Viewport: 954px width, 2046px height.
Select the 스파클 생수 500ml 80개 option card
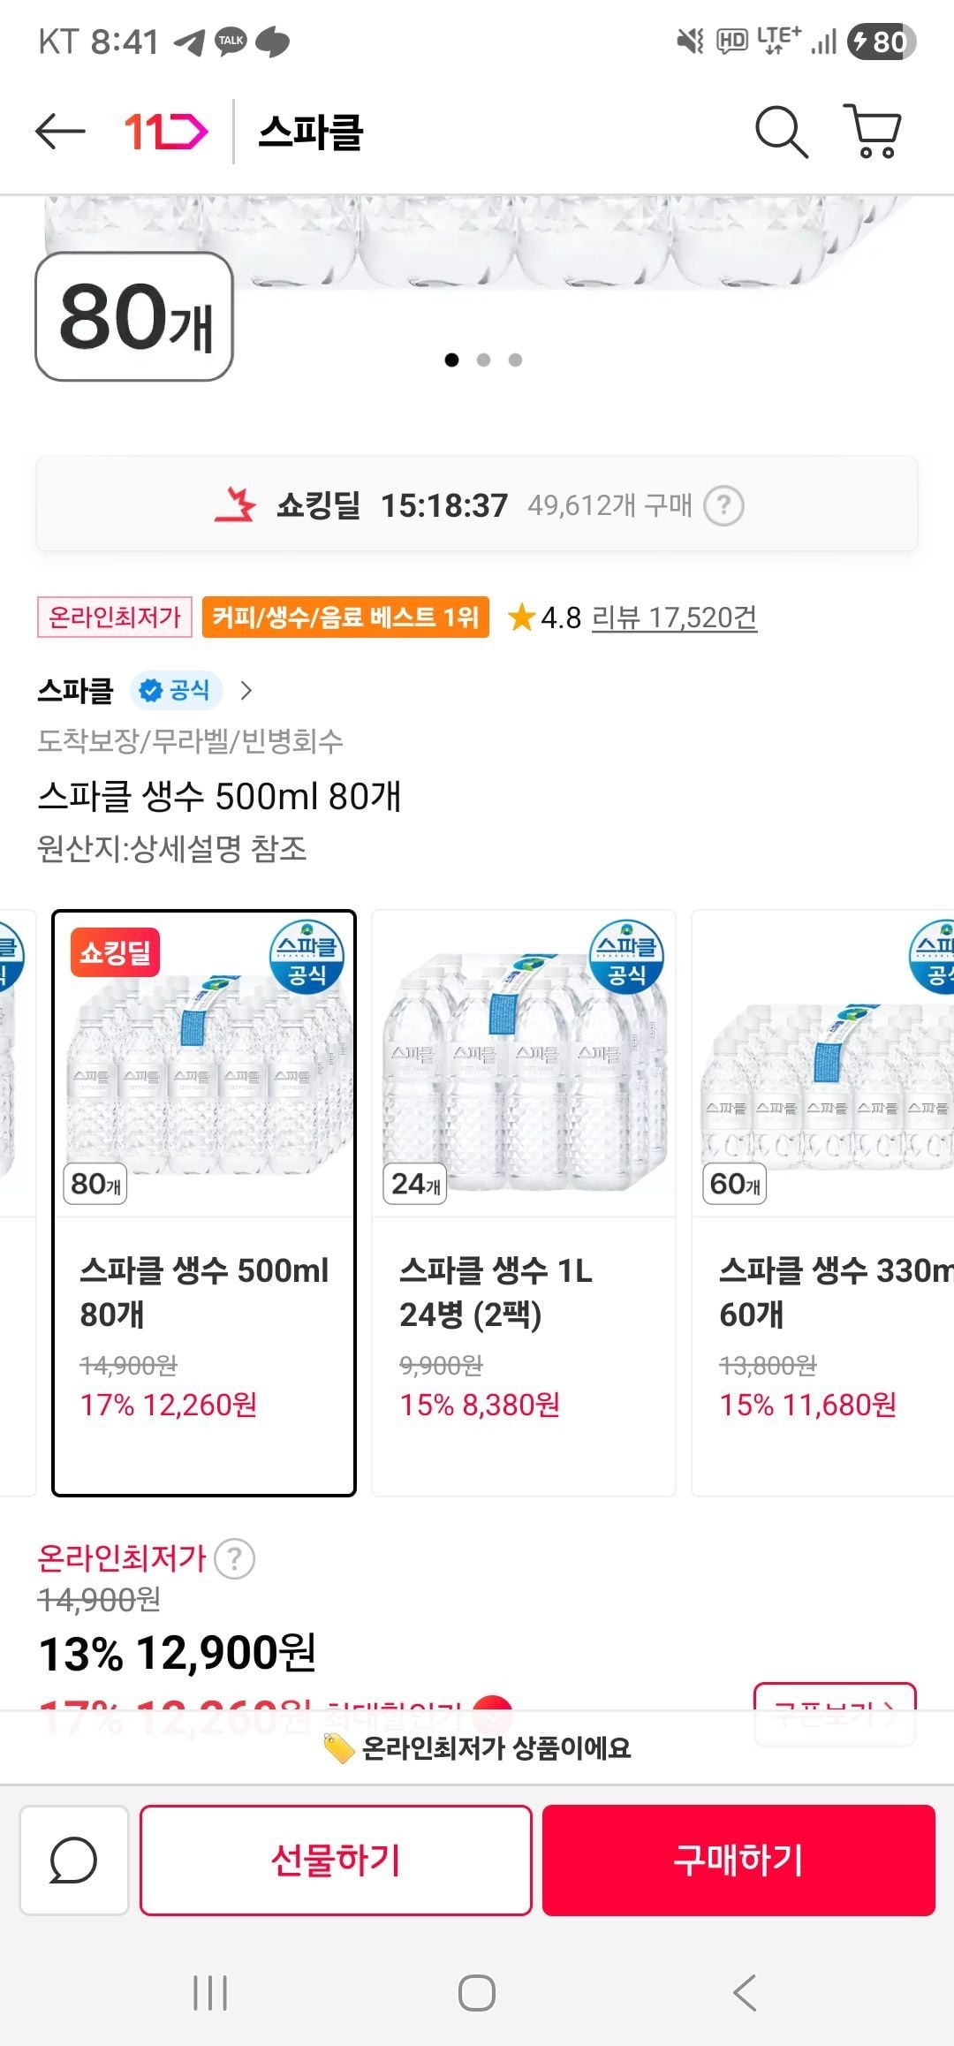(x=204, y=1202)
